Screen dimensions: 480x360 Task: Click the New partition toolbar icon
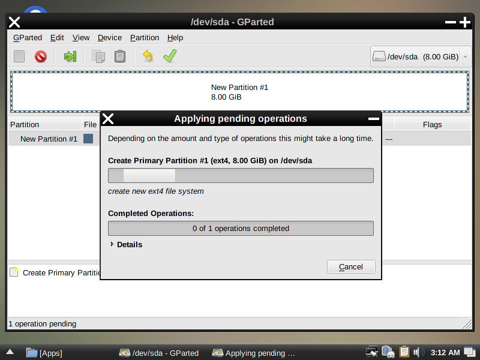coord(19,56)
